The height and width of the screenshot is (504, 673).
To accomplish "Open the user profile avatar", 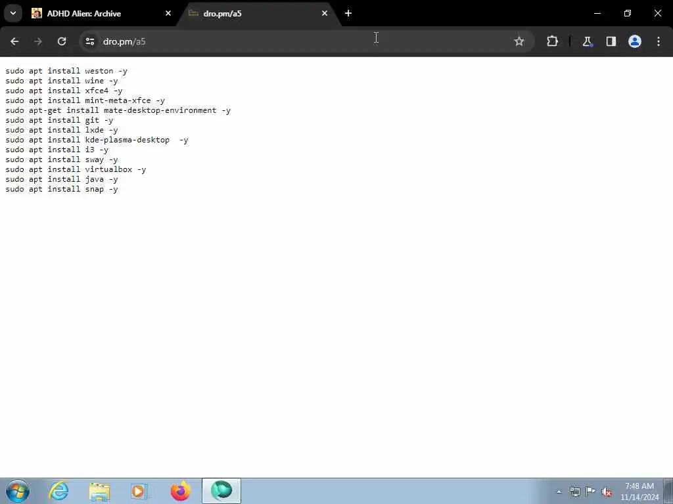I will (x=635, y=41).
